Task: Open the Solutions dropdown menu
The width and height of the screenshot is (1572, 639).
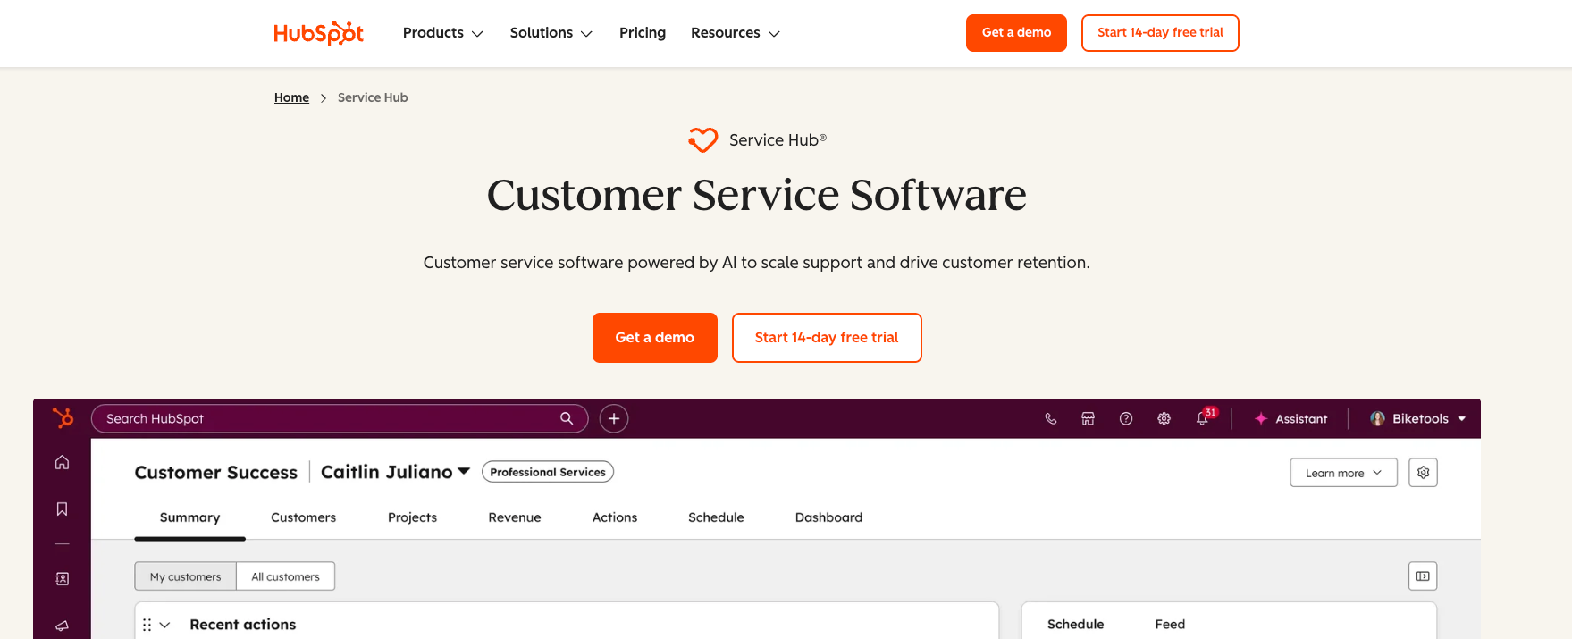Action: (x=551, y=33)
